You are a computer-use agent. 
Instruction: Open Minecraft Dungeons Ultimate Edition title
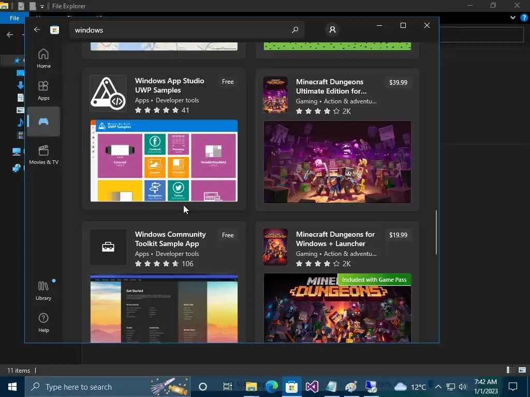click(x=331, y=86)
